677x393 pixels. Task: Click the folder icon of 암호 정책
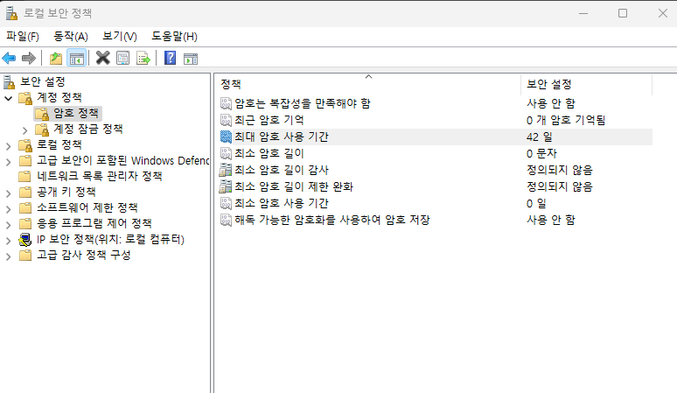pos(42,113)
